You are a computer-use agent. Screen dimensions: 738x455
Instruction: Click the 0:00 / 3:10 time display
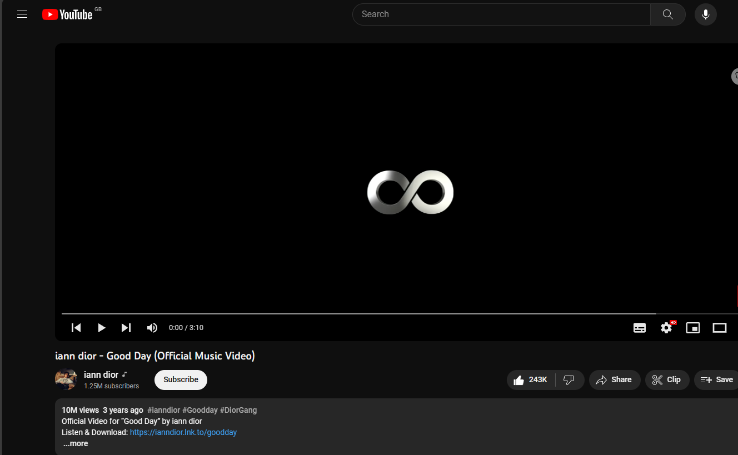186,328
